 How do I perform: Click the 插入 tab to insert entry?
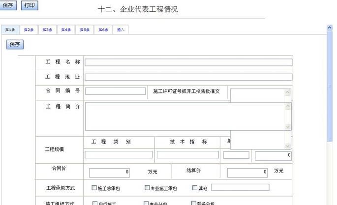121,30
